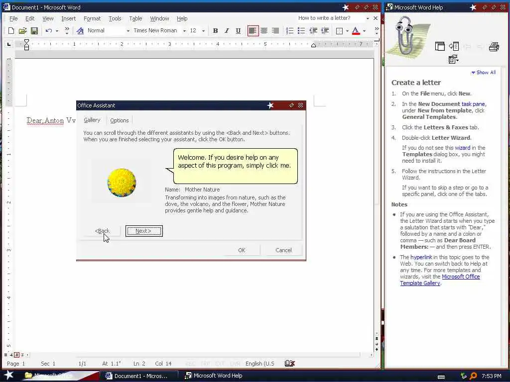This screenshot has height=382, width=510.
Task: Create a new blank document
Action: pyautogui.click(x=11, y=30)
